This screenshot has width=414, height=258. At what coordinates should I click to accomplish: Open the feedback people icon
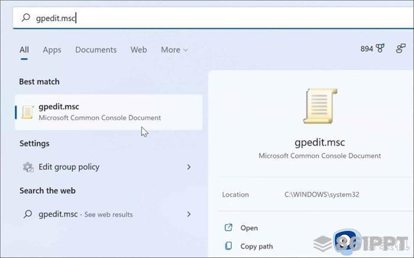coord(401,48)
